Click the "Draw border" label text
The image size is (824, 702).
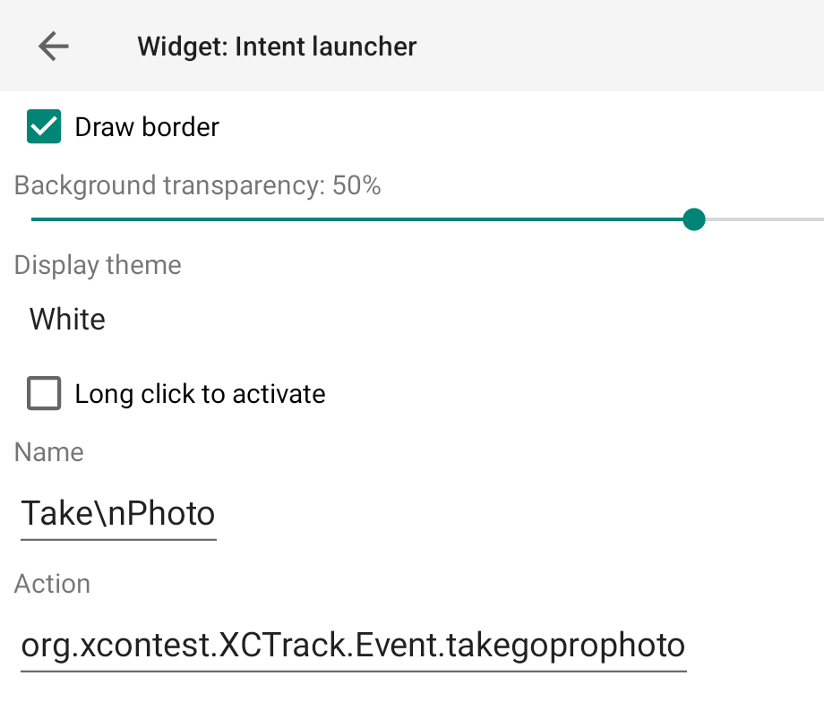pyautogui.click(x=147, y=127)
